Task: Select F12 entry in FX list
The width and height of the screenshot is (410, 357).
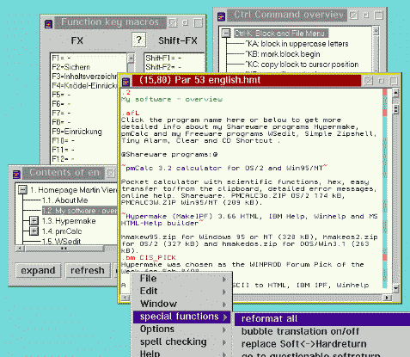Action: pyautogui.click(x=63, y=159)
